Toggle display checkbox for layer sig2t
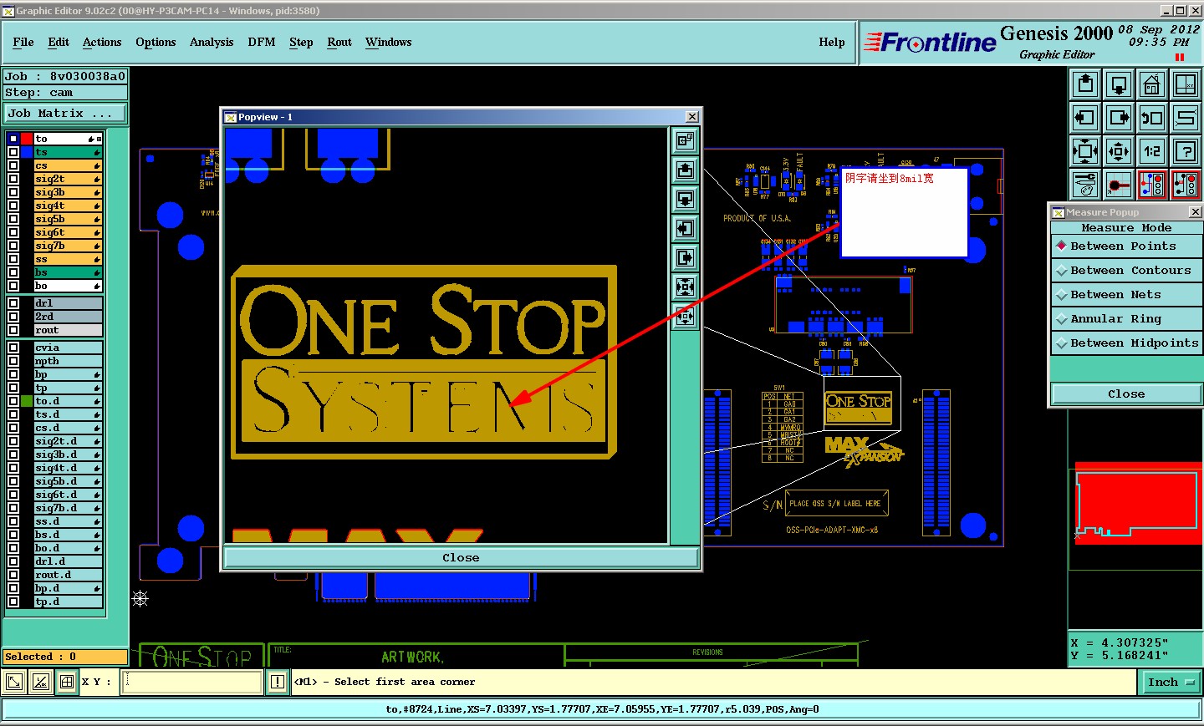Screen dimensions: 1204x726 point(13,179)
